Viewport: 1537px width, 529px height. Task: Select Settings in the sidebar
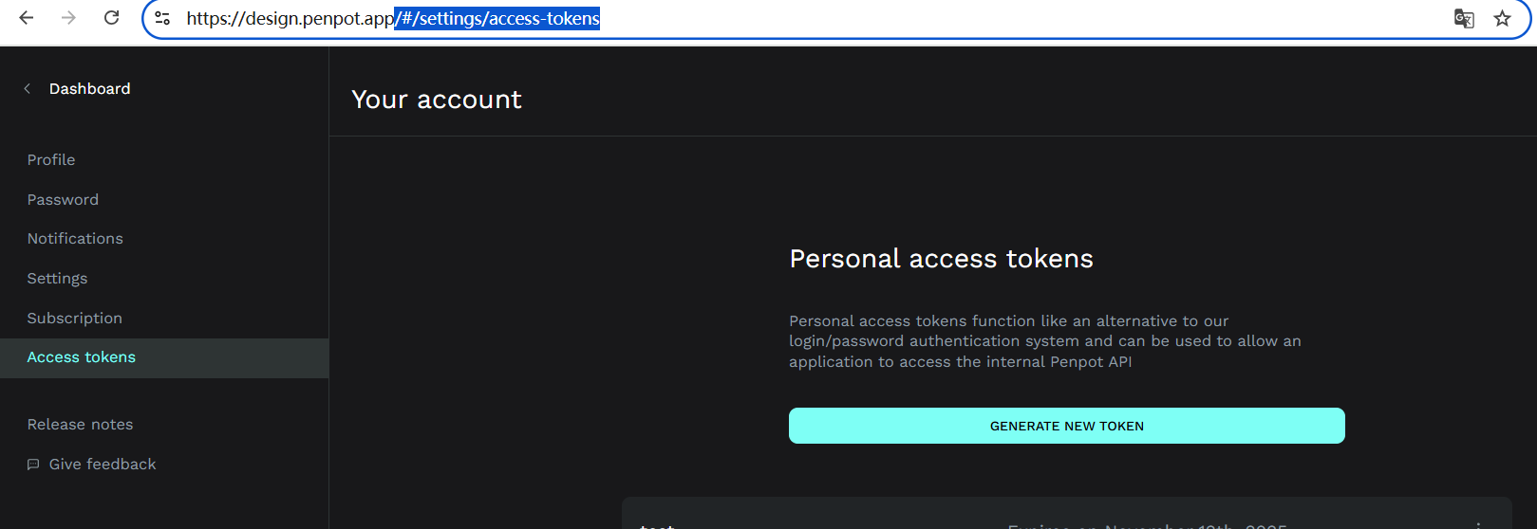57,279
